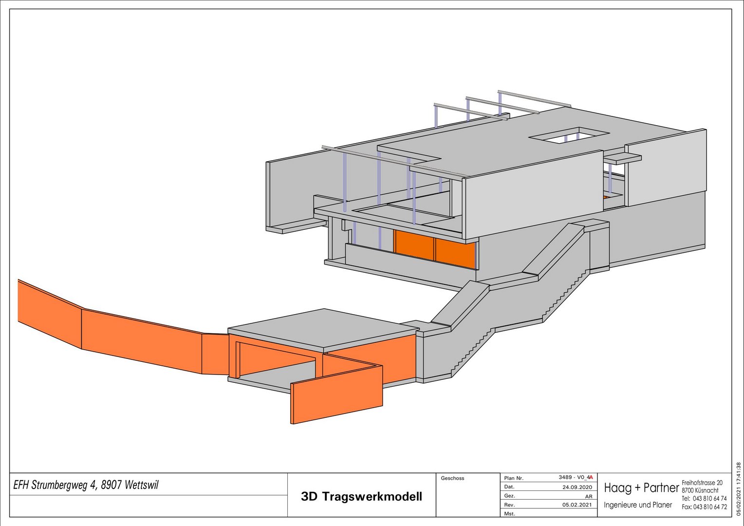
Task: Click the fax number 'Fax: 043 810 64 72'
Action: coord(704,507)
